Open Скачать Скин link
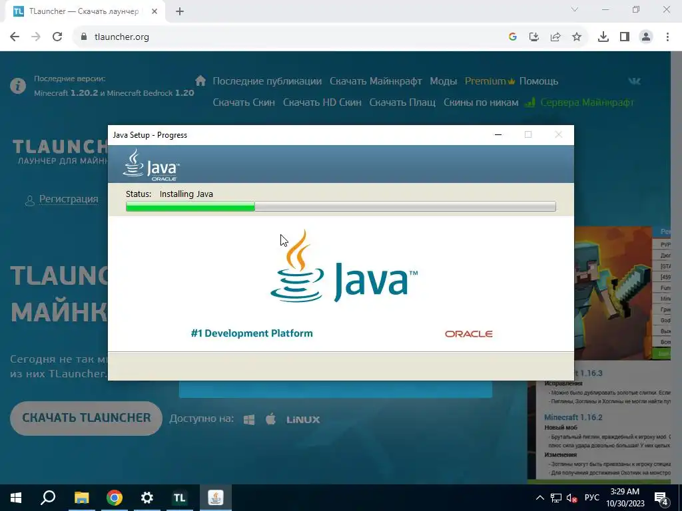This screenshot has width=682, height=511. [244, 102]
